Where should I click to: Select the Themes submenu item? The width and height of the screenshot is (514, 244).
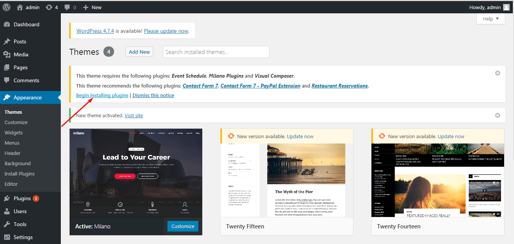(x=13, y=112)
